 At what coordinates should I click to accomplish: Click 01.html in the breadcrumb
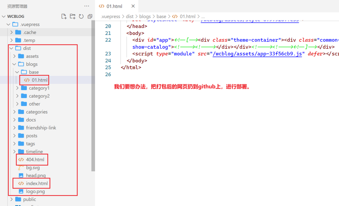188,17
